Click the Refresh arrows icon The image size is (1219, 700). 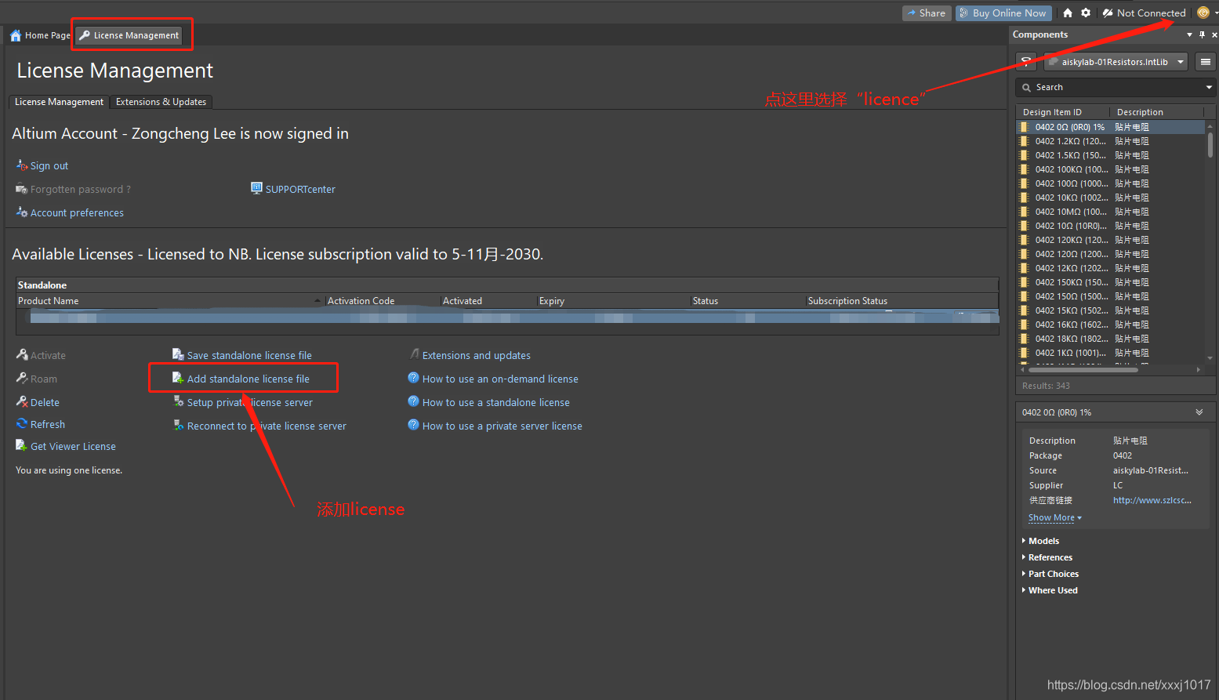coord(22,423)
